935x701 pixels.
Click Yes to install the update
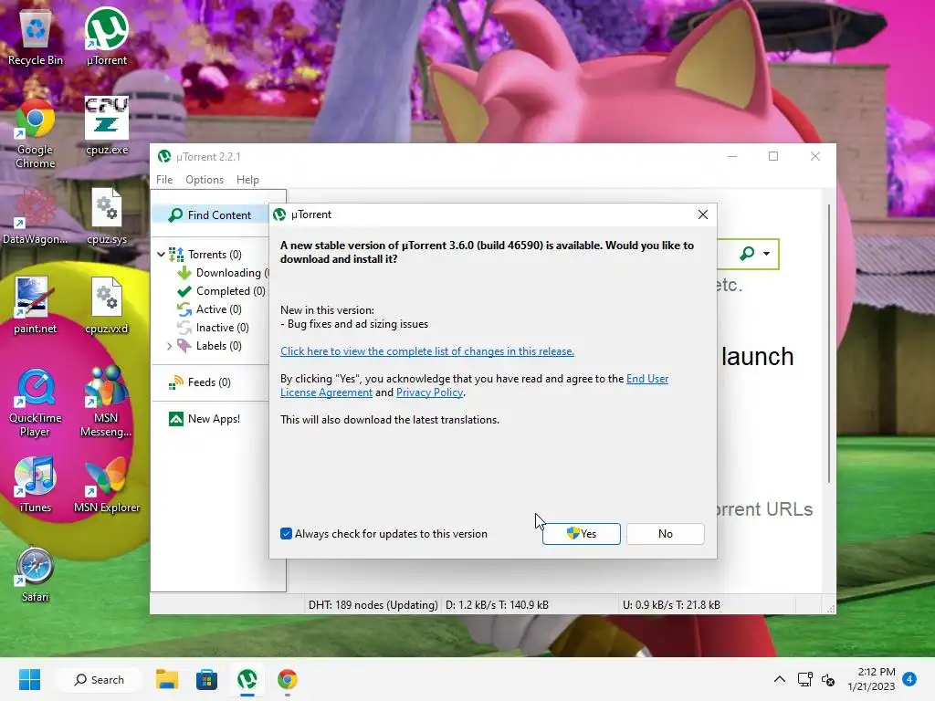(582, 533)
